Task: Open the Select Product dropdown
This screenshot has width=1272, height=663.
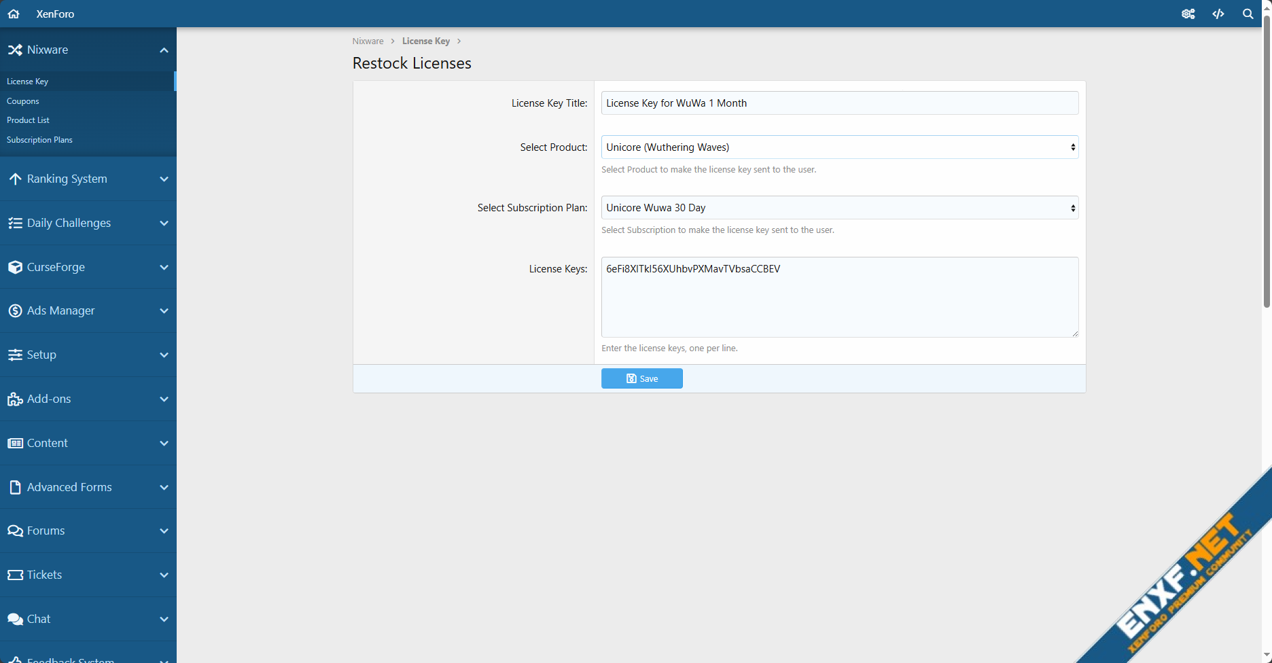Action: click(x=840, y=147)
